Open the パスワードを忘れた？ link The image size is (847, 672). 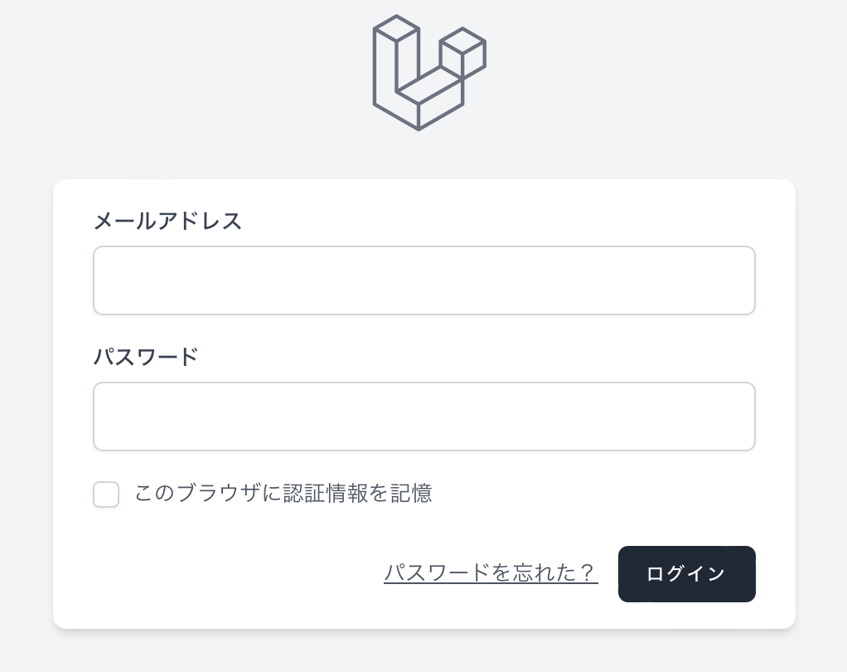coord(491,572)
